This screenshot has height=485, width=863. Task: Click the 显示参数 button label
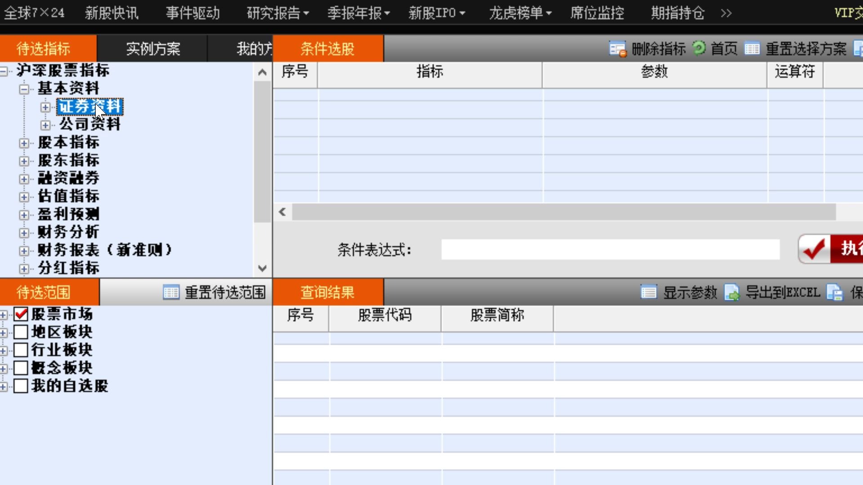pos(690,292)
